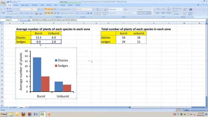This screenshot has width=208, height=117.
Task: Apply the Calculation cell style
Action: click(130, 13)
